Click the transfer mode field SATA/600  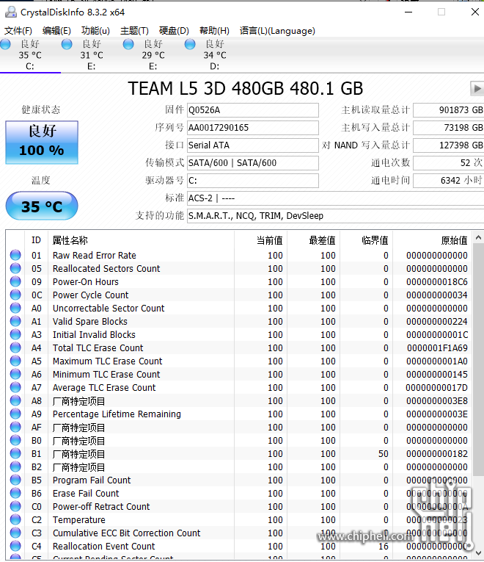tap(252, 162)
